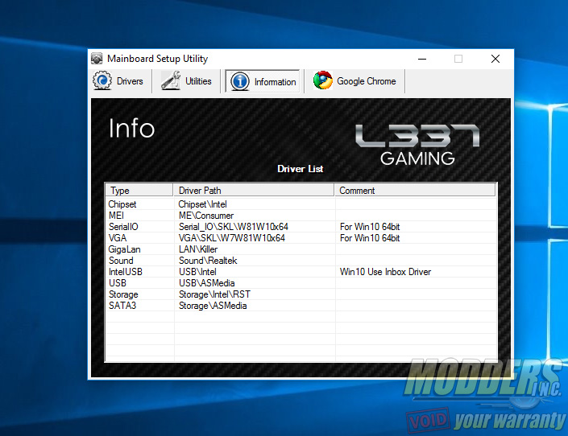568x436 pixels.
Task: Click the Win10 Use Inbox Driver comment
Action: [x=385, y=272]
